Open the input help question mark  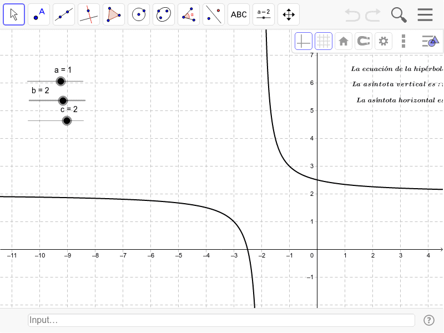tap(429, 320)
